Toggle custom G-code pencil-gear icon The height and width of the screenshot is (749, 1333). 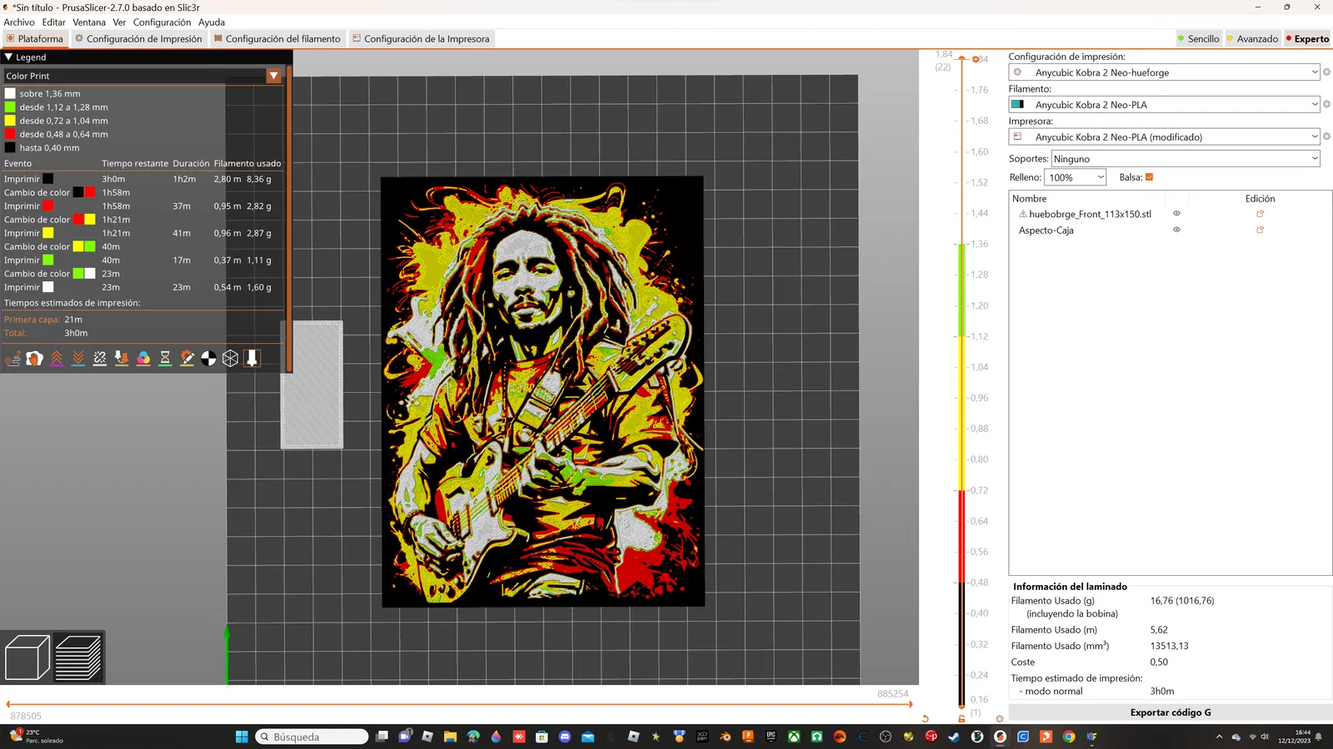click(x=187, y=359)
